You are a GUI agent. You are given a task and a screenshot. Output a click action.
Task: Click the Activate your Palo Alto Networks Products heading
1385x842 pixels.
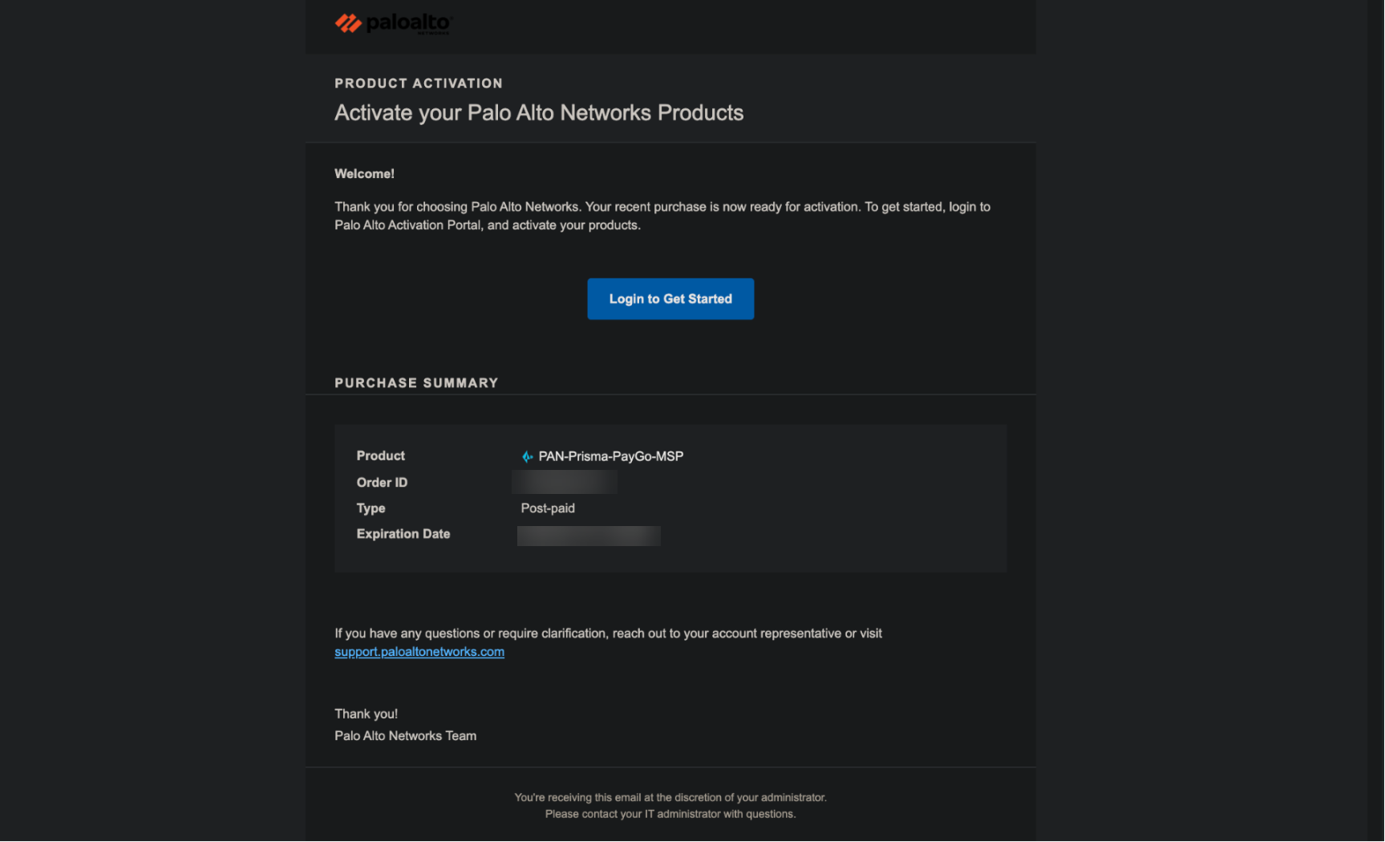click(x=539, y=113)
